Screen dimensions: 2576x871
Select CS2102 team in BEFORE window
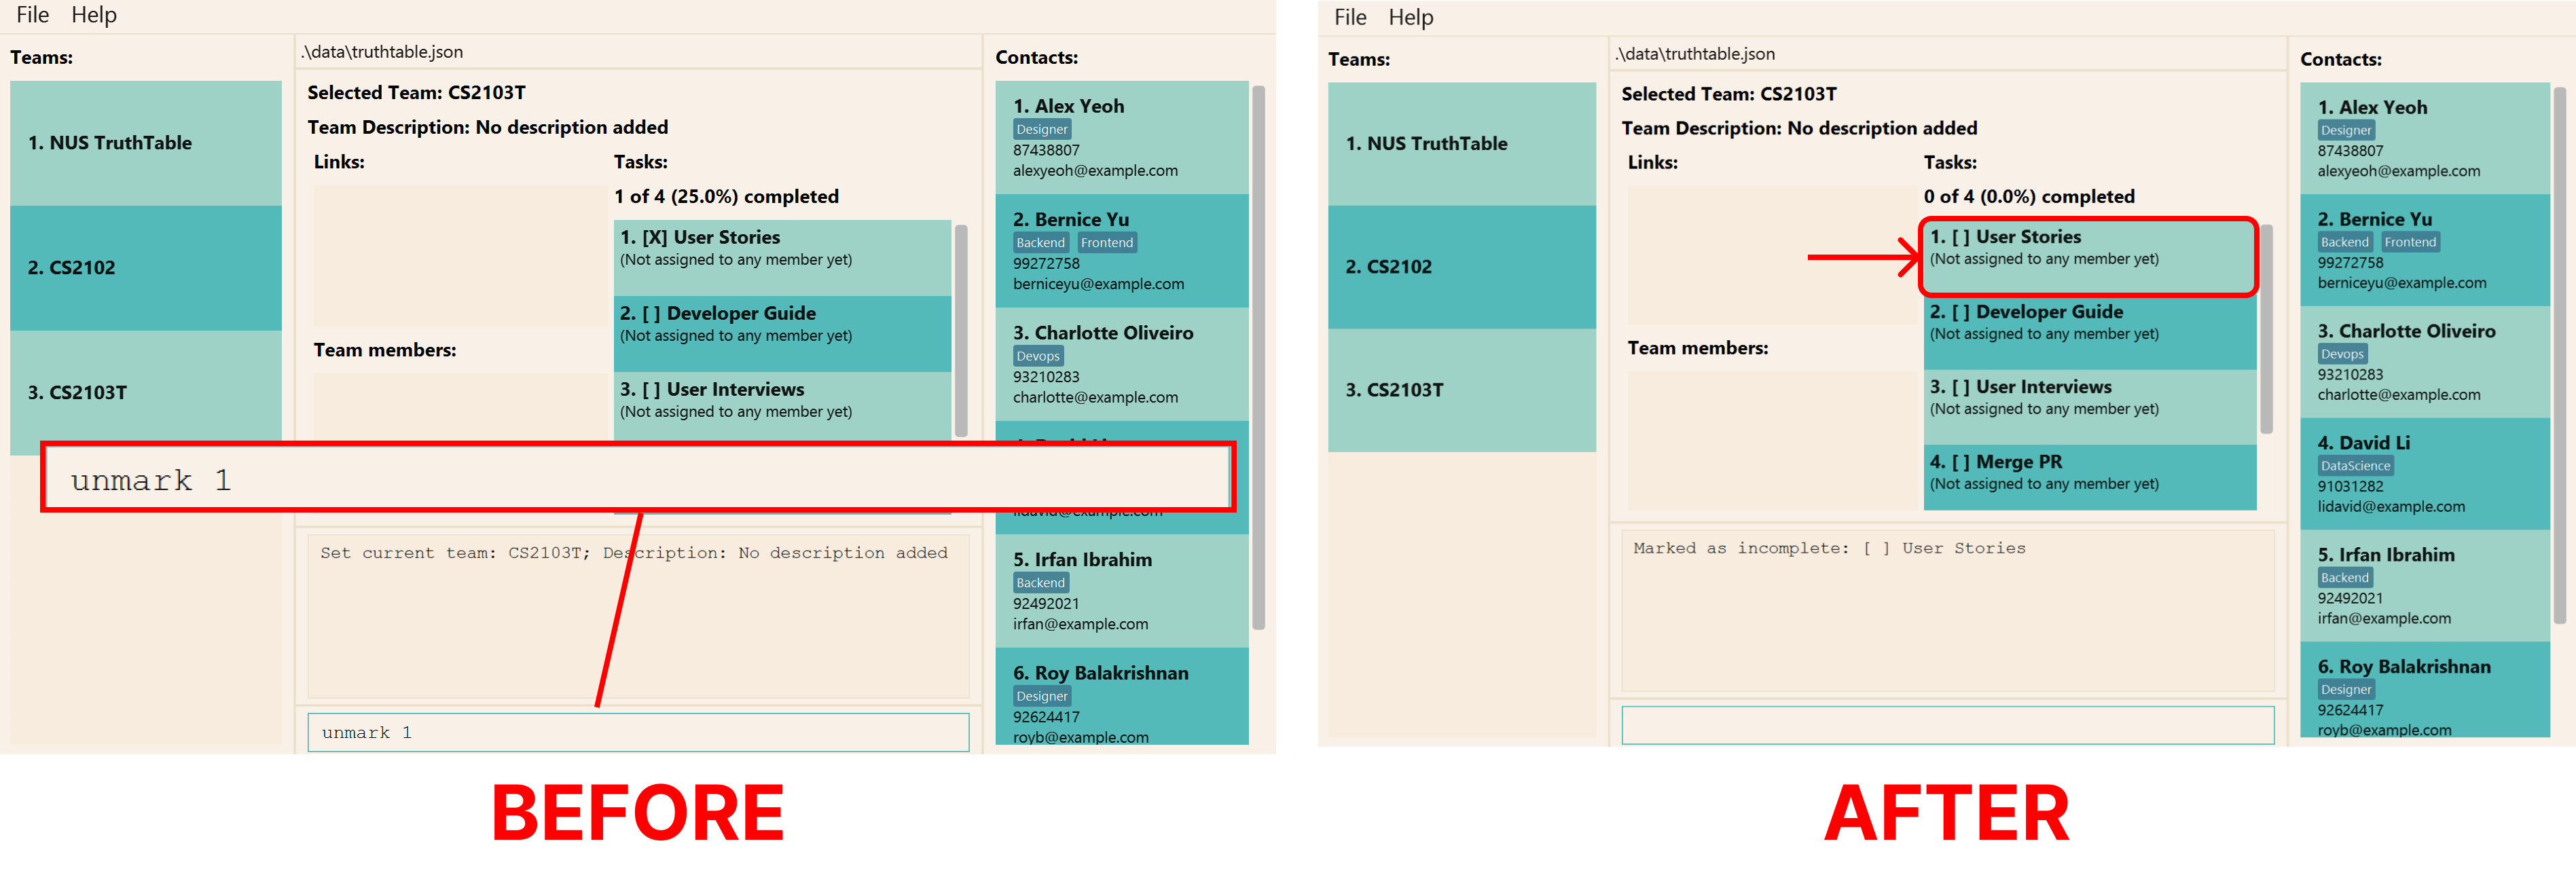[x=146, y=268]
